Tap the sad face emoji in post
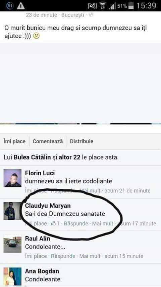Viewport: 161px width, 287px height. pos(36,36)
